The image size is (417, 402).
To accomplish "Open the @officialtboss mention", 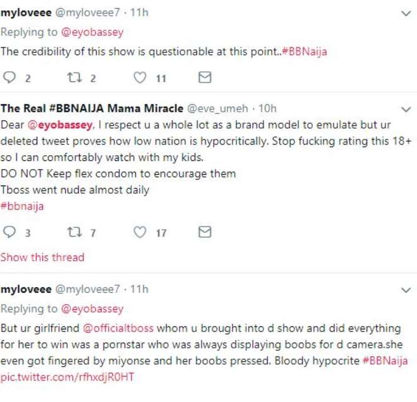I will pyautogui.click(x=118, y=328).
